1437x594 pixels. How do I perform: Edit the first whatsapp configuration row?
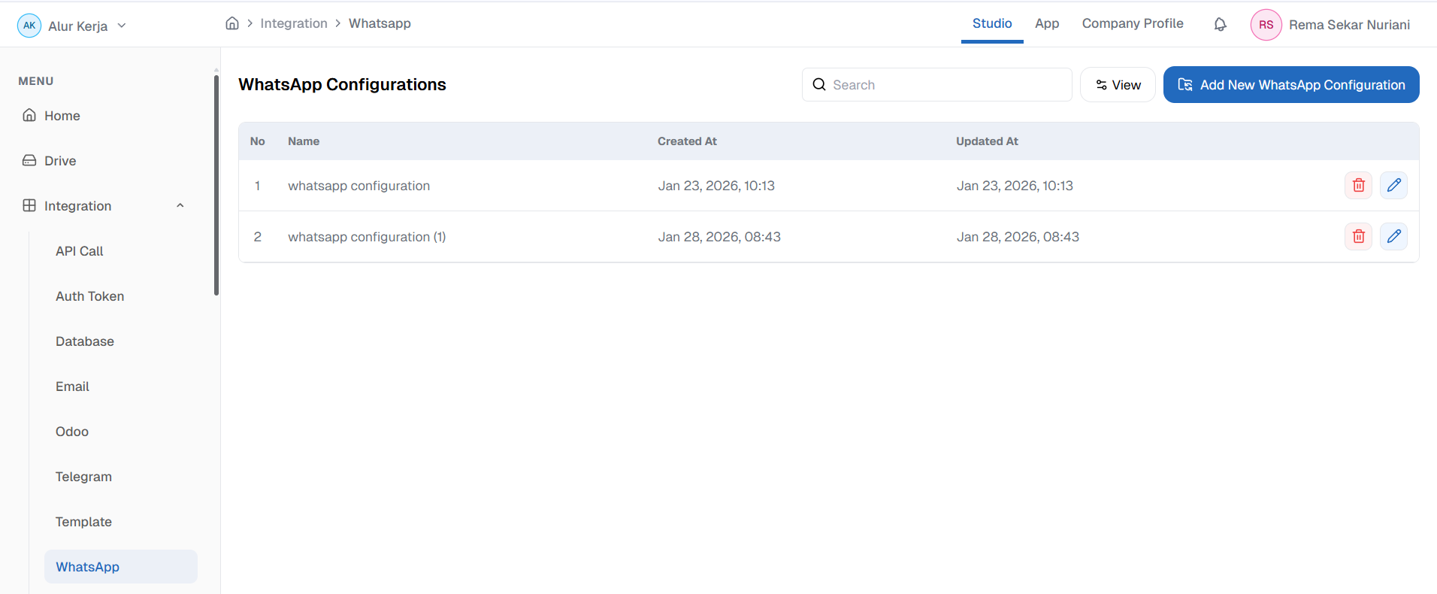click(1393, 186)
